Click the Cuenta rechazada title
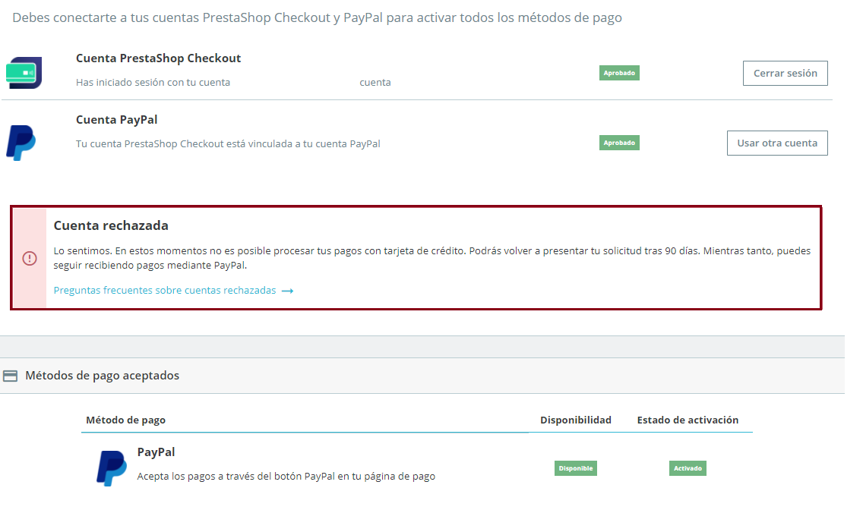This screenshot has width=863, height=510. (x=111, y=225)
